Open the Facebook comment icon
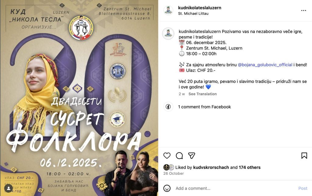The height and width of the screenshot is (196, 312). tap(168, 107)
